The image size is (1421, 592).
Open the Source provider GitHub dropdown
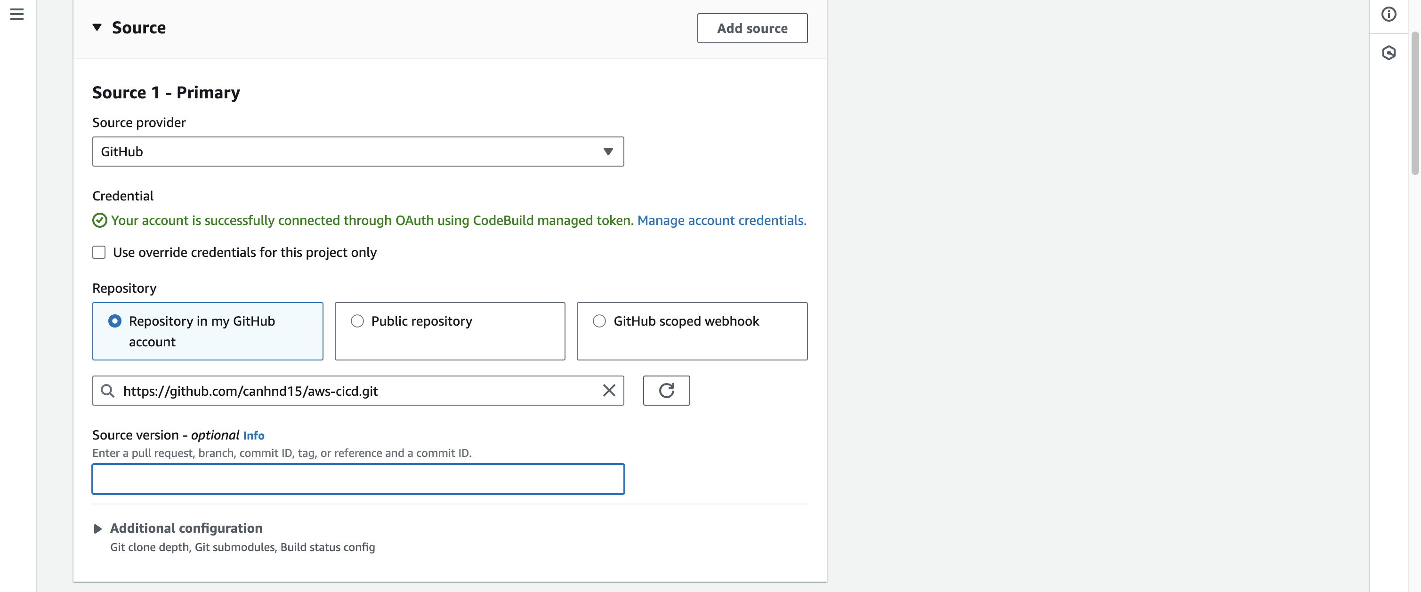click(x=357, y=152)
